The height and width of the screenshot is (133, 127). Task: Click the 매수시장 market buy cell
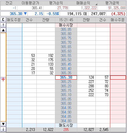tap(66, 25)
